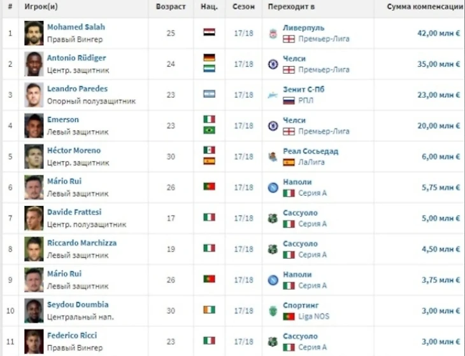Open the Liga NOS league link

314,317
